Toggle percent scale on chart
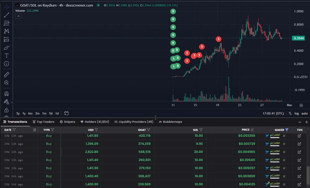Image resolution: width=310 pixels, height=188 pixels. [x=290, y=113]
